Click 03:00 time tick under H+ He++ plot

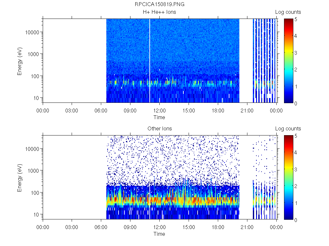coord(72,111)
